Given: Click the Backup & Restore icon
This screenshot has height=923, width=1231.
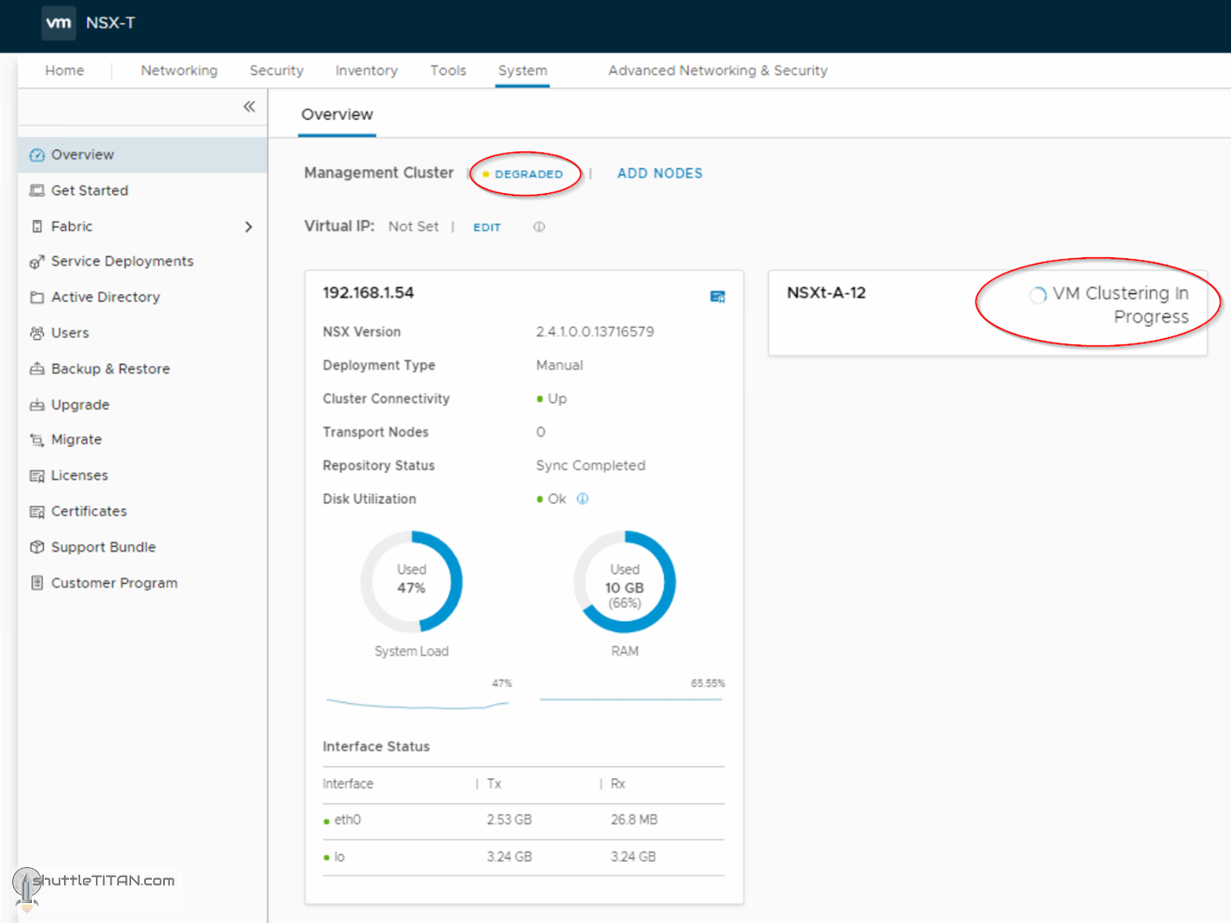Looking at the screenshot, I should pyautogui.click(x=37, y=369).
